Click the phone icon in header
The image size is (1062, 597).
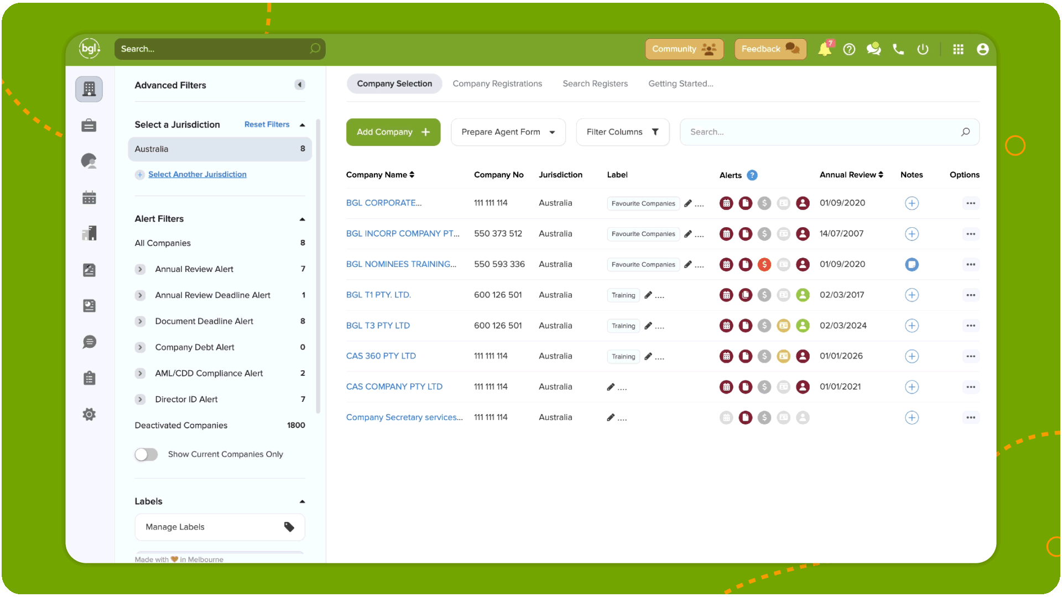click(898, 49)
